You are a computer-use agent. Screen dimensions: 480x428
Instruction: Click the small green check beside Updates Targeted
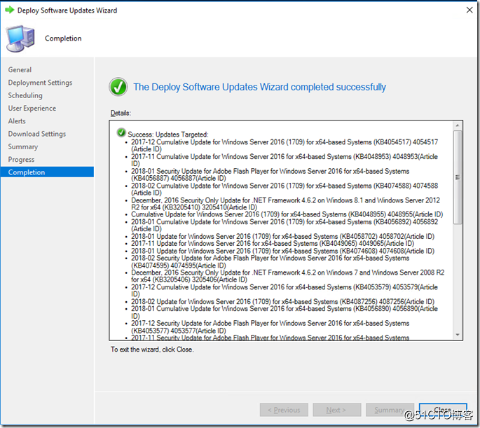coord(121,133)
